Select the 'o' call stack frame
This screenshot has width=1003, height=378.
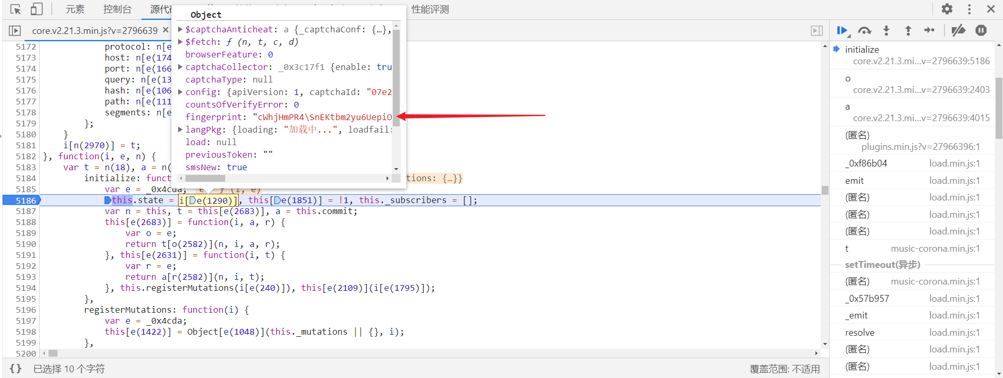click(848, 78)
